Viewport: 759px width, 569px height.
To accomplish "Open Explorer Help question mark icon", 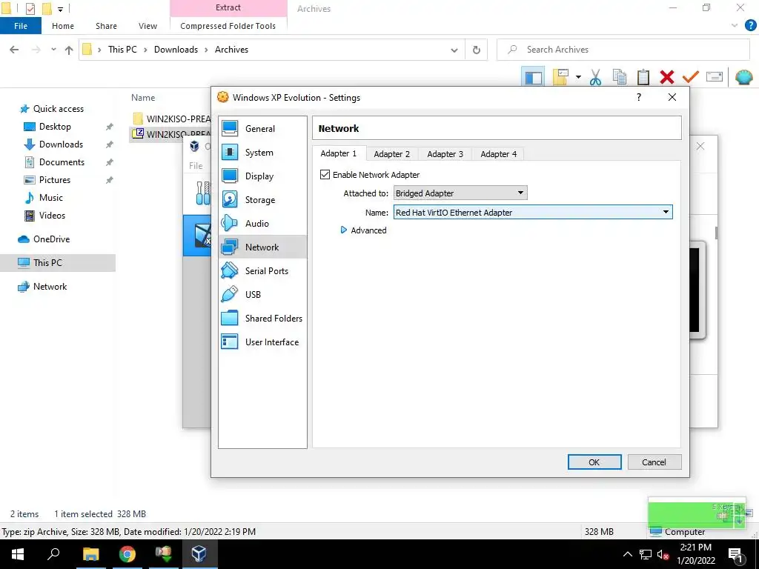I will click(x=750, y=25).
